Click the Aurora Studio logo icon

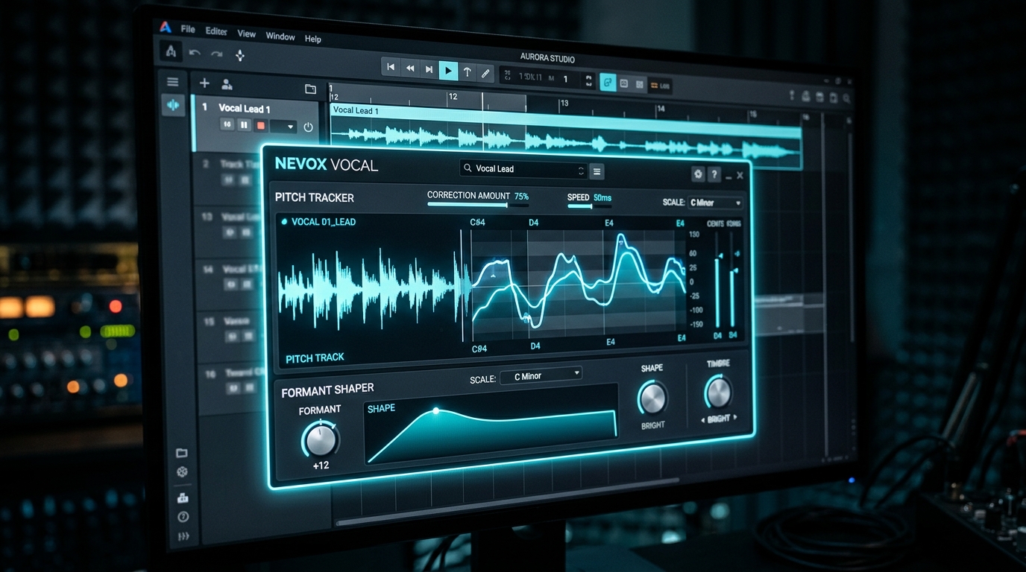click(166, 28)
